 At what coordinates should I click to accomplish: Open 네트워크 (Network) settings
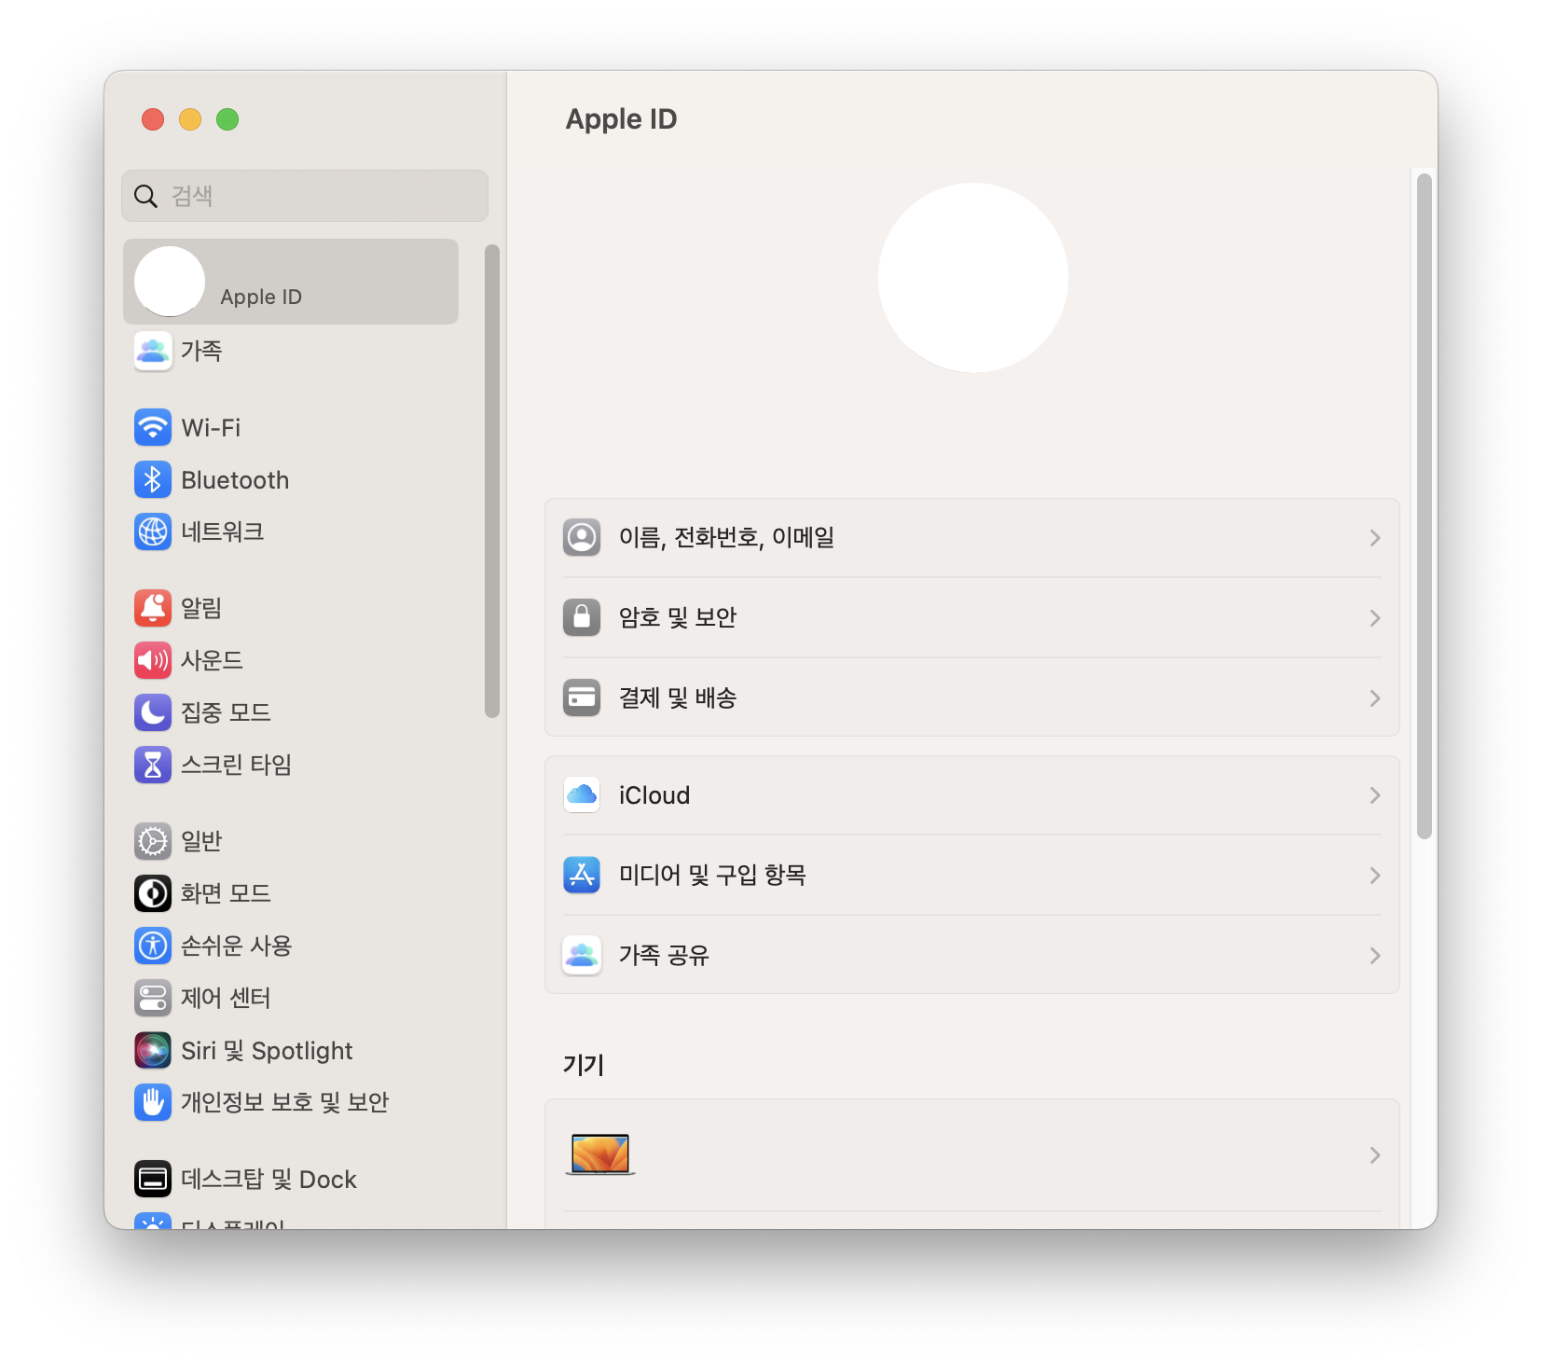(154, 532)
